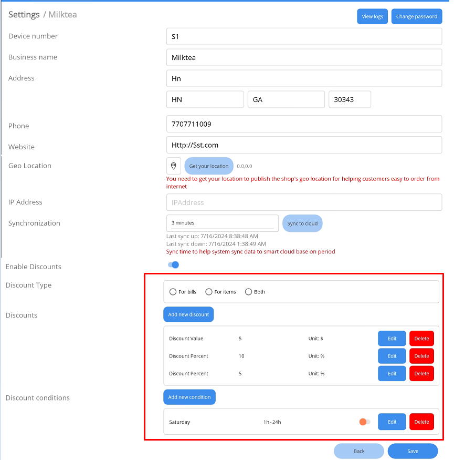Viewport: 454px width, 460px height.
Task: Click the Sync to cloud button
Action: click(302, 223)
